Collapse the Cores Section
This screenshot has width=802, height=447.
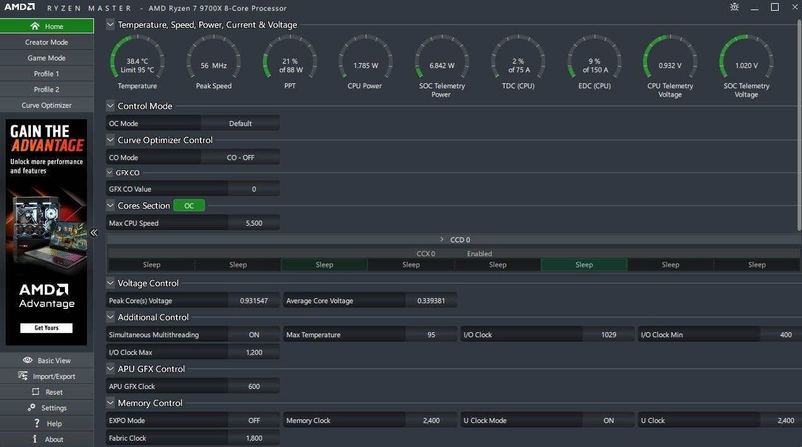[x=110, y=206]
